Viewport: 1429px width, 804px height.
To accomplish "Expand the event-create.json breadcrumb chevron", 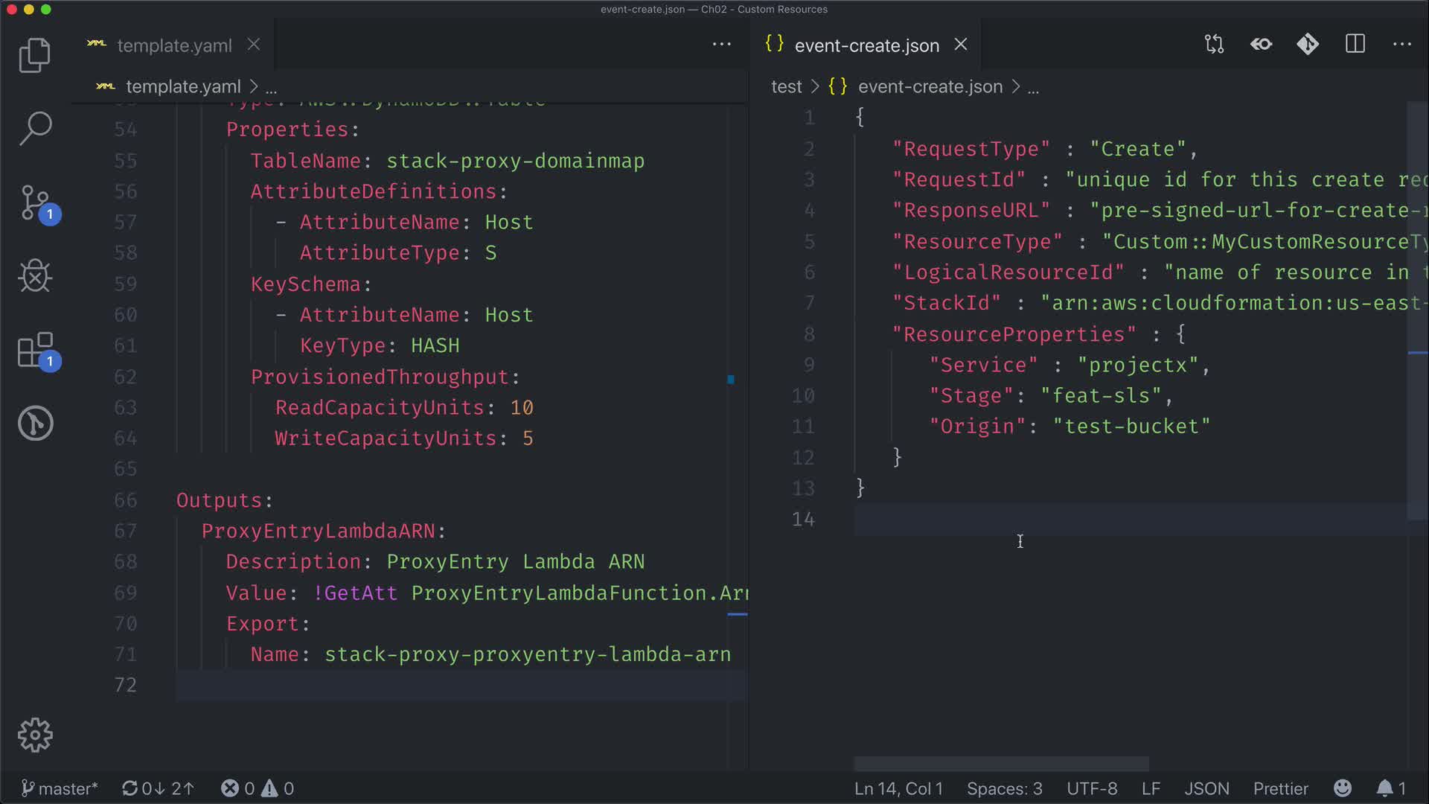I will coord(1016,87).
